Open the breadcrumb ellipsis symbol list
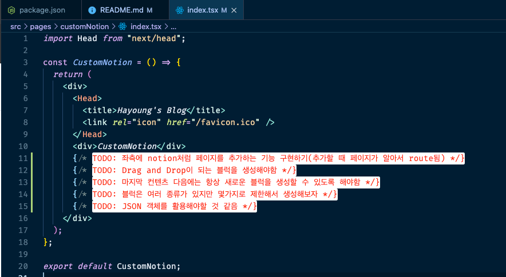506x277 pixels. coord(173,27)
